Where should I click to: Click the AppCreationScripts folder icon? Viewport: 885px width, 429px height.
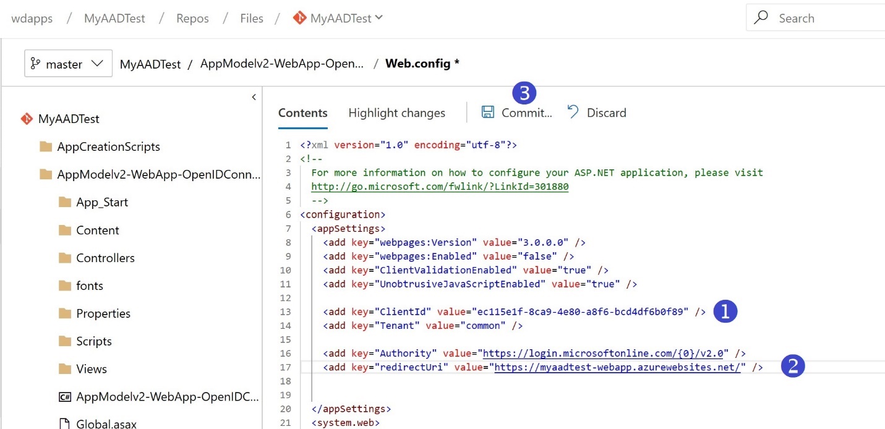46,147
